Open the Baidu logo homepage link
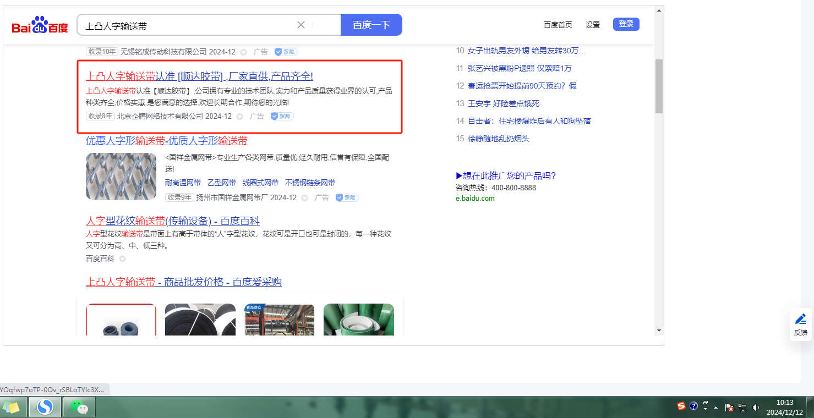814x418 pixels. [40, 25]
